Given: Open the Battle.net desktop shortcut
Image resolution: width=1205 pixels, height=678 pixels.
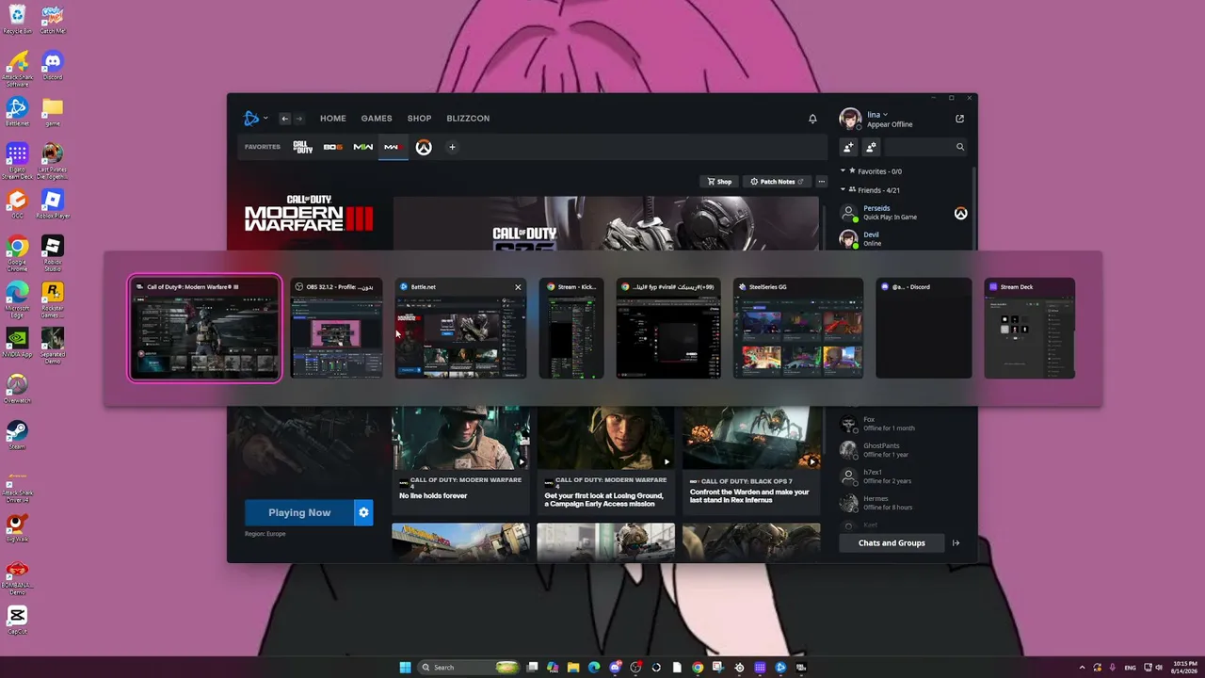Looking at the screenshot, I should [17, 112].
